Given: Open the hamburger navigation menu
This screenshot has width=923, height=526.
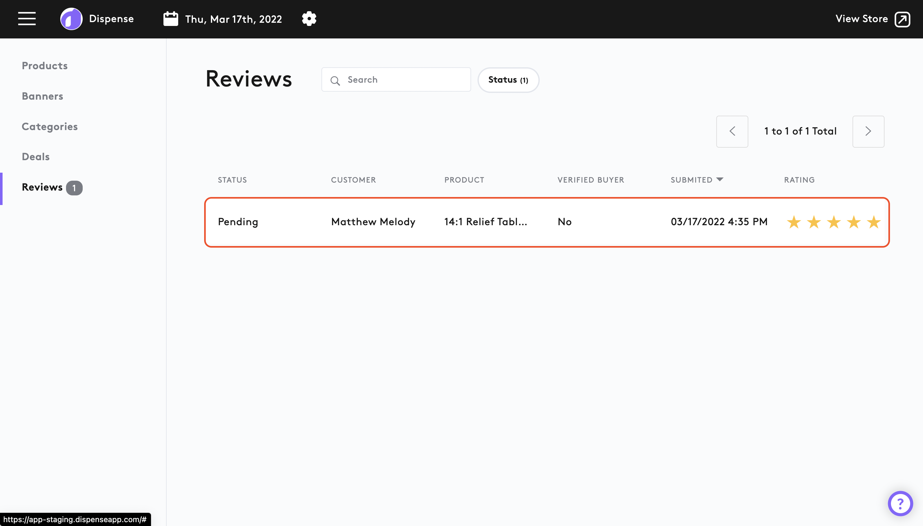Looking at the screenshot, I should click(27, 19).
